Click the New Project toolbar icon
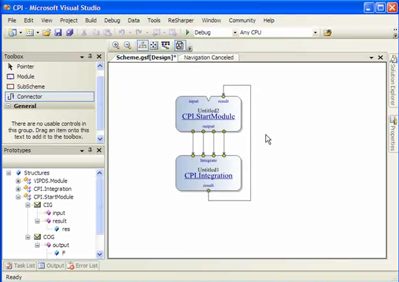The height and width of the screenshot is (282, 399). (x=12, y=33)
